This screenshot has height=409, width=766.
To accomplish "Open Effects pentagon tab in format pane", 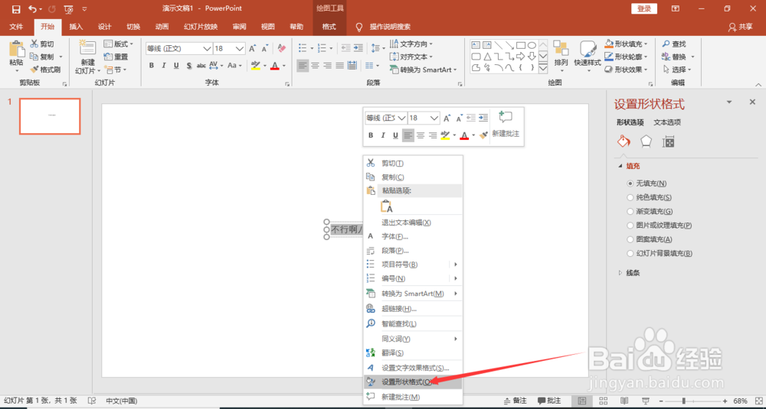I will (646, 142).
